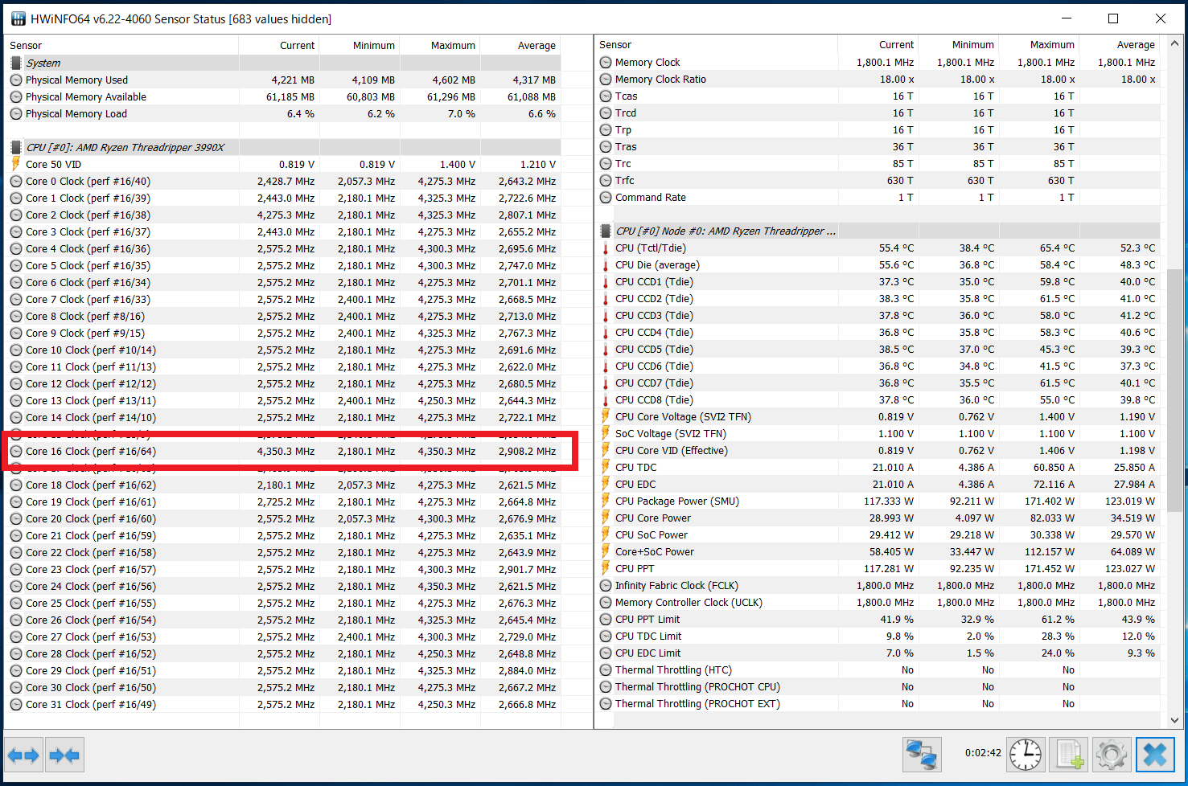Select the Core 29 Clock (perf #16/51) row

tap(282, 670)
